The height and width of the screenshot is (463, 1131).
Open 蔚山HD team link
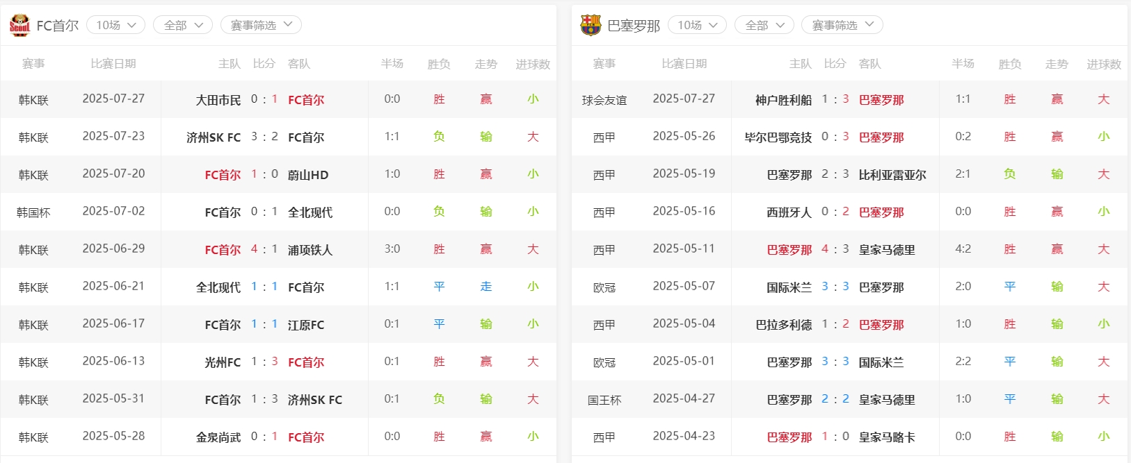308,175
